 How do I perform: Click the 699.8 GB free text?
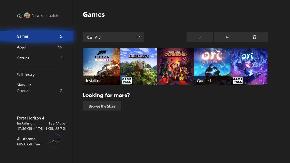[x=28, y=144]
